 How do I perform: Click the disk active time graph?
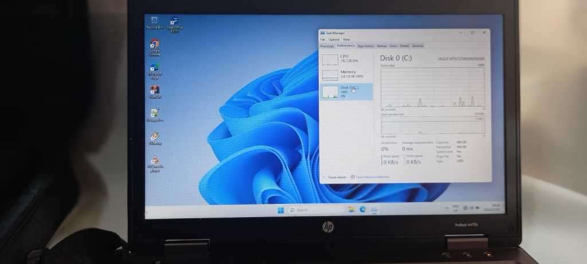point(433,87)
